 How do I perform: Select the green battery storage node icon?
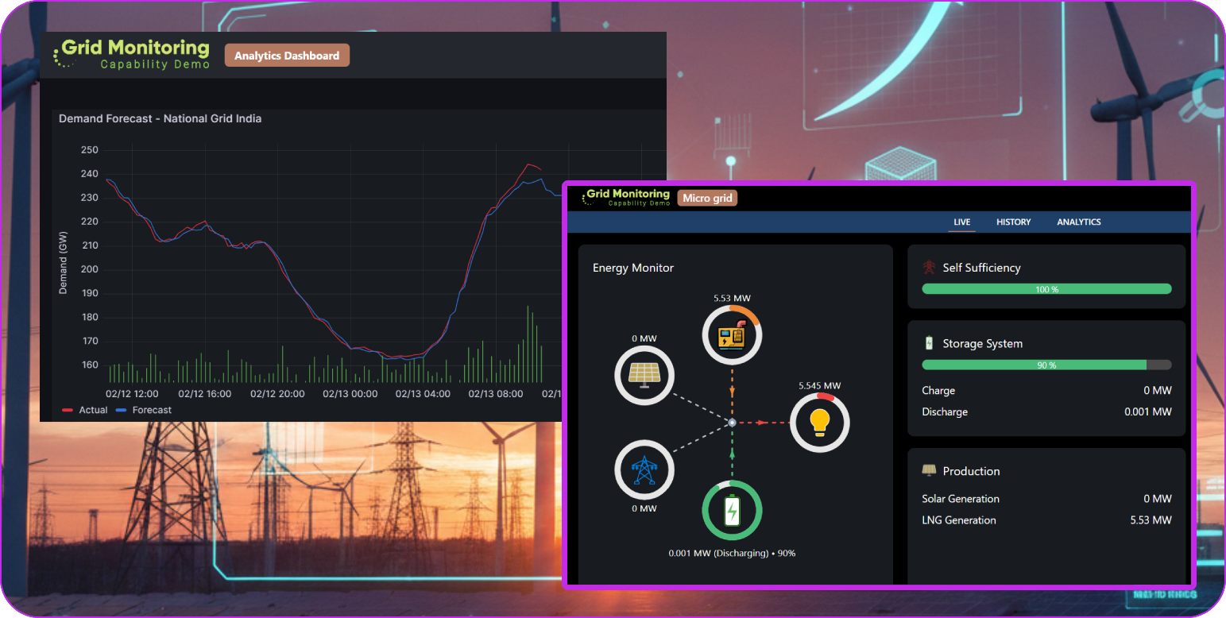(731, 511)
